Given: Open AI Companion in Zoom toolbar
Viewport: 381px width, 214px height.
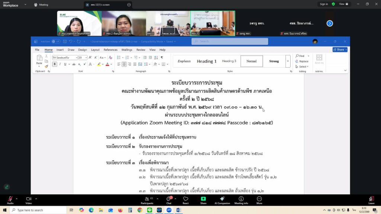Looking at the screenshot, I should [x=222, y=200].
